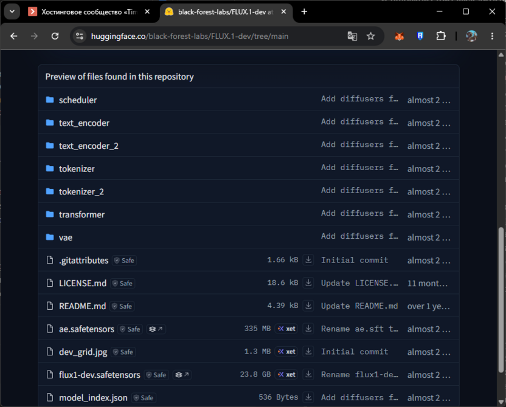Open the vae folder
The height and width of the screenshot is (407, 506).
pos(66,238)
